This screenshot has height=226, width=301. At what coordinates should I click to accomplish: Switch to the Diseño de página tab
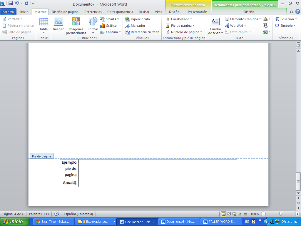point(65,12)
